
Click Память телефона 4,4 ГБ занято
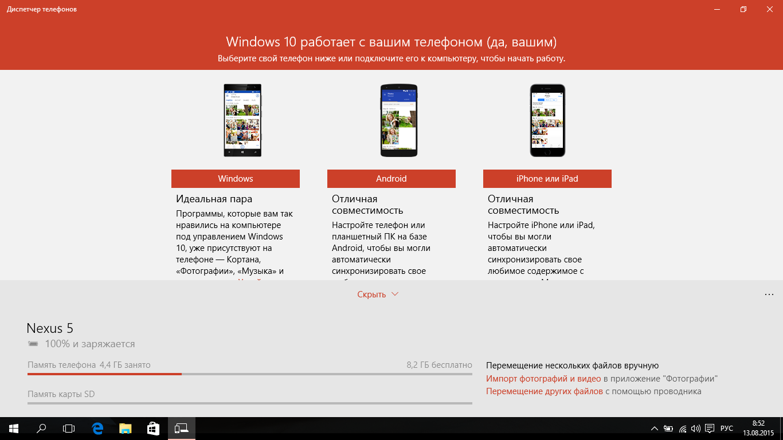coord(89,365)
